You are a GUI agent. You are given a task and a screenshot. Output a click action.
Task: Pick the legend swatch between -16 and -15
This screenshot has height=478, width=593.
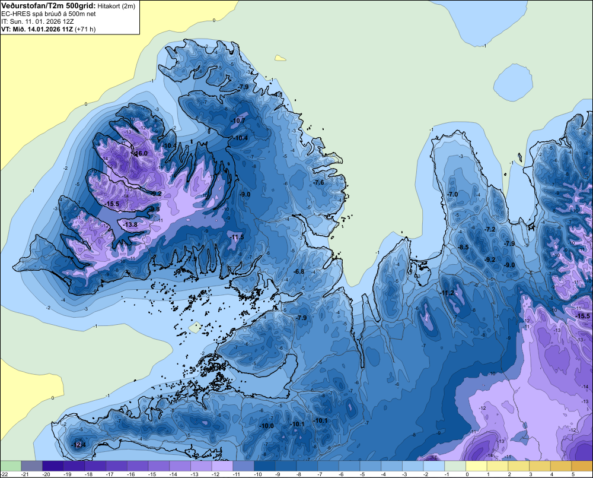click(x=138, y=466)
